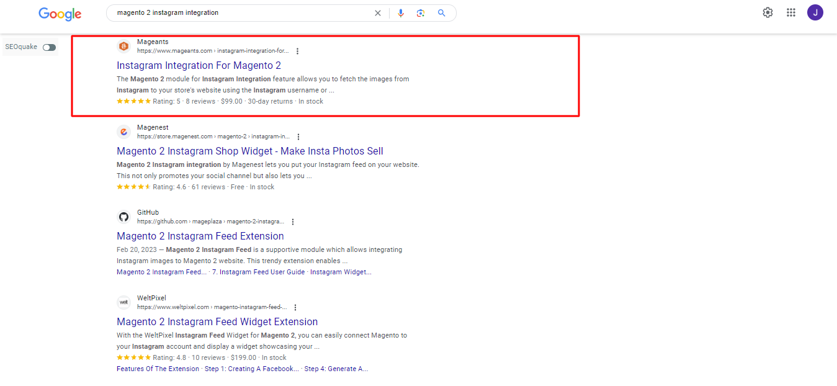Open the three-dot menu on the Mageants result
Viewport: 837px width, 386px height.
click(x=298, y=51)
